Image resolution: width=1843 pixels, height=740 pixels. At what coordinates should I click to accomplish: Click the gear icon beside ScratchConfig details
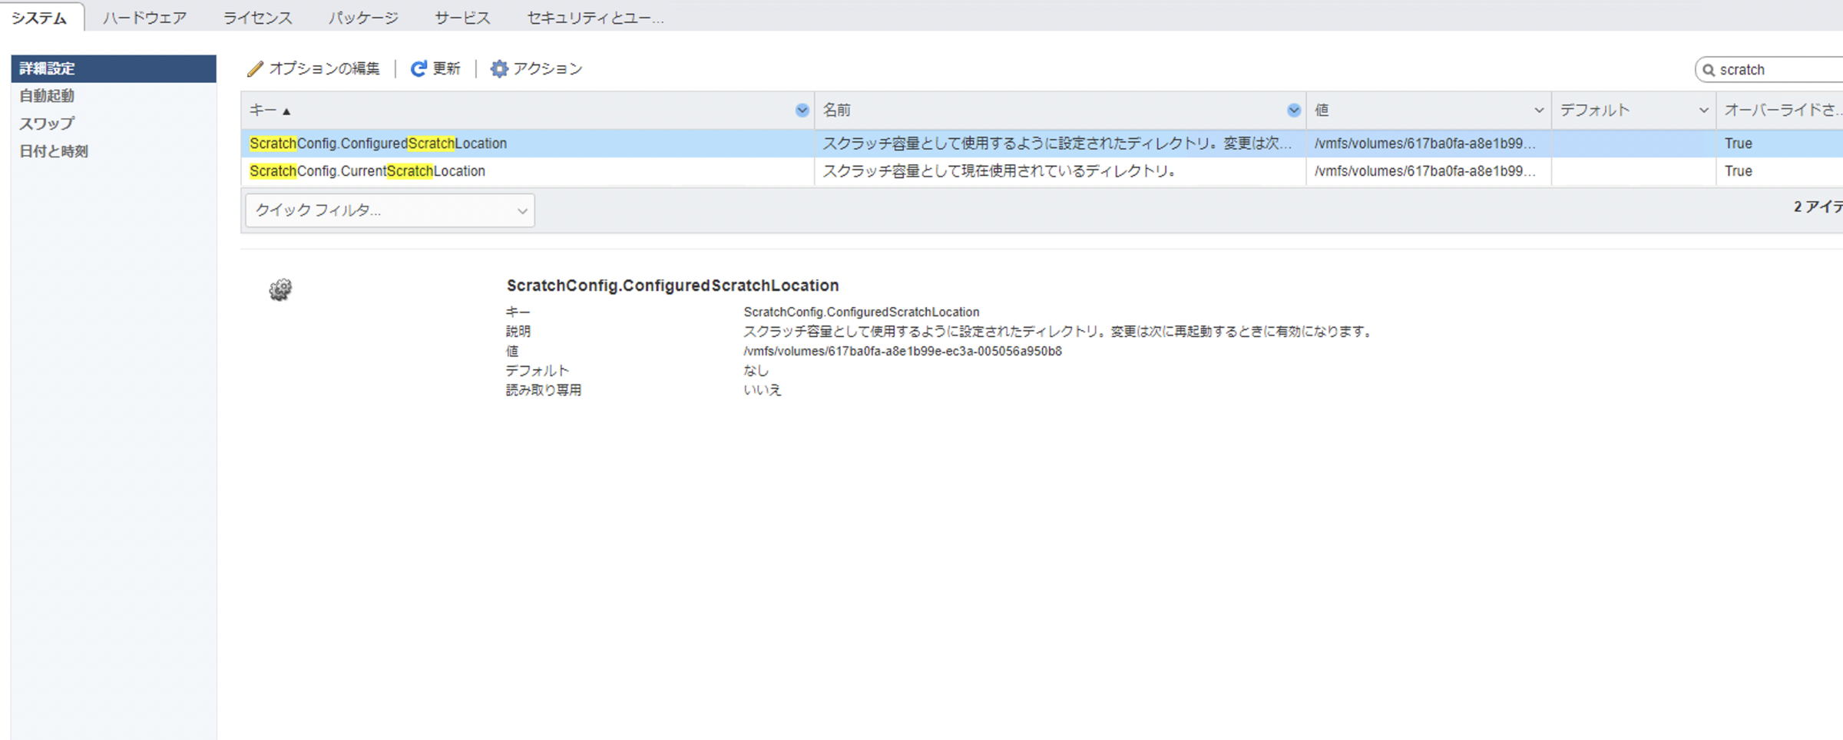tap(279, 289)
